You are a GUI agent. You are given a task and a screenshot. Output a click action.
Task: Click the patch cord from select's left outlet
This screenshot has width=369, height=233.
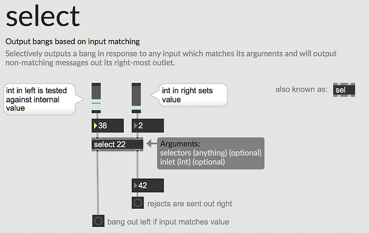[x=98, y=183]
